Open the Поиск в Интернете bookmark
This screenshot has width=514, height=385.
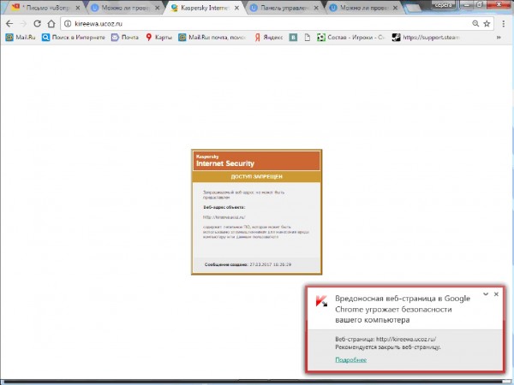coord(74,38)
